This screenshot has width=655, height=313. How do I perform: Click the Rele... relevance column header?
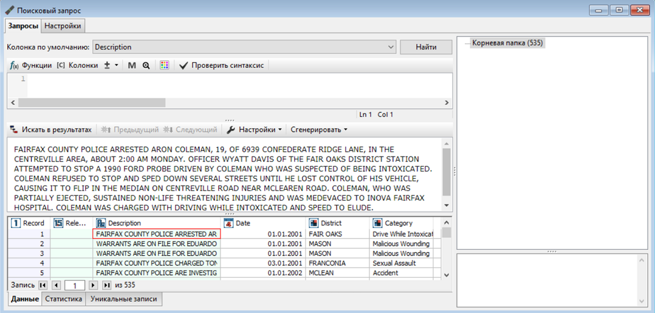tap(72, 223)
